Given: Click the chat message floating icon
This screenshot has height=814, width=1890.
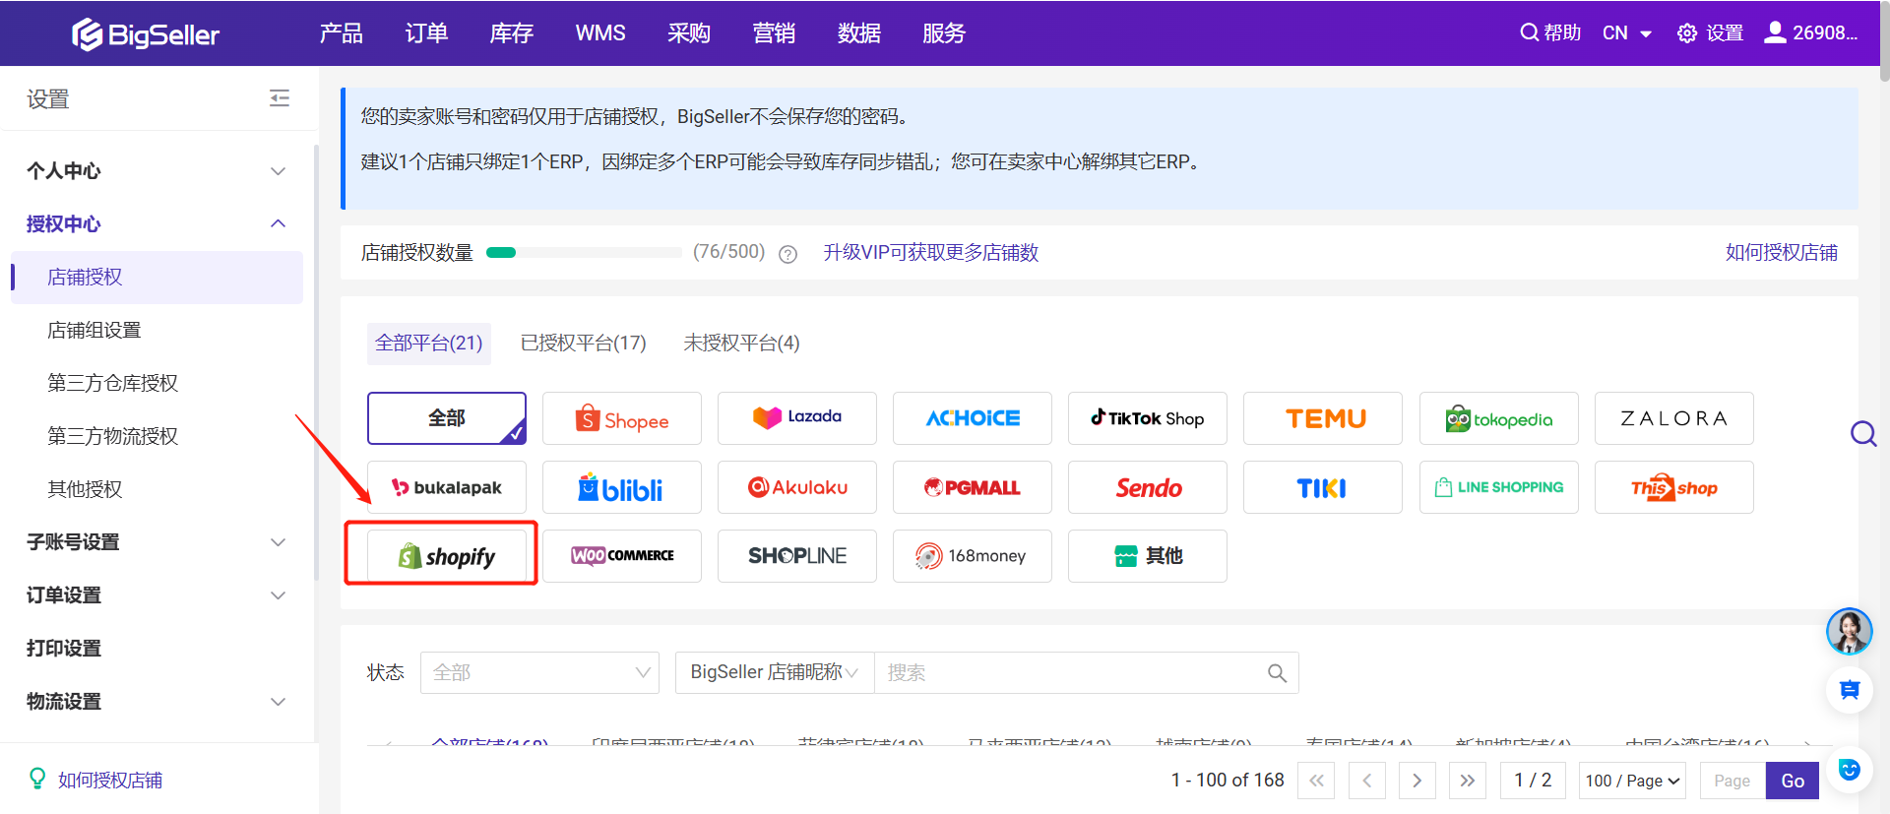Looking at the screenshot, I should click(x=1849, y=690).
